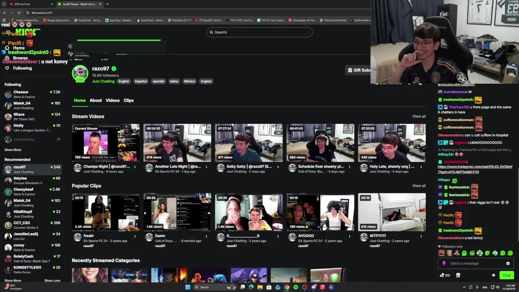This screenshot has height=292, width=519.
Task: Open options menu for Another Late Night video
Action: click(206, 167)
